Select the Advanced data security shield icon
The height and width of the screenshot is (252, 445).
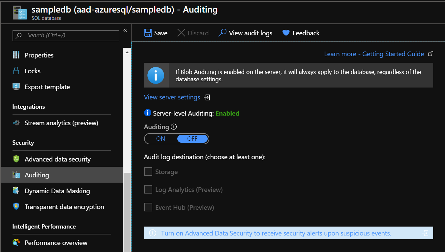pos(16,159)
